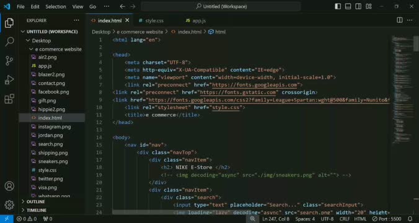Screen dimensions: 419x223
Task: Toggle the secondary side bar layout button
Action: (358, 6)
